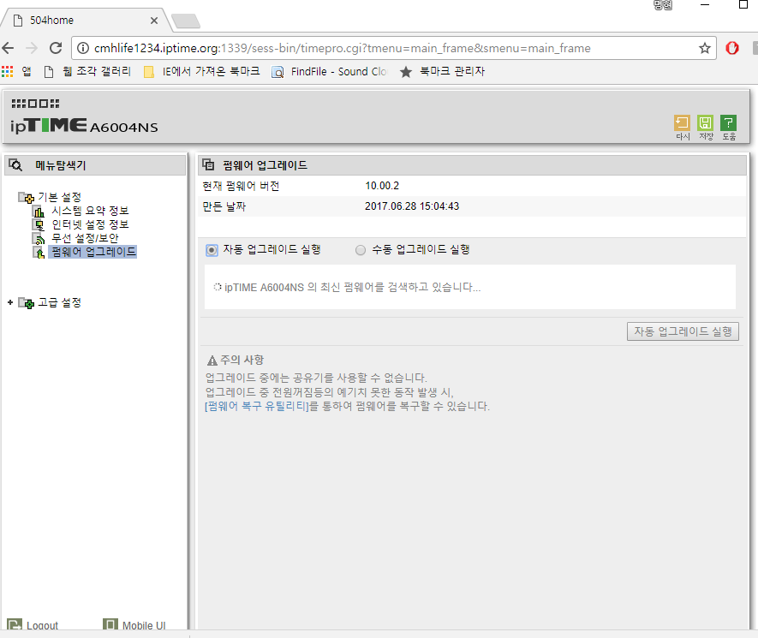Viewport: 758px width, 638px height.
Task: Open the 북마크 관리자 bookmark
Action: click(452, 72)
